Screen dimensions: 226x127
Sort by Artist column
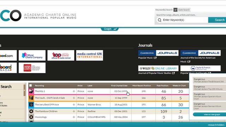(x=80, y=86)
